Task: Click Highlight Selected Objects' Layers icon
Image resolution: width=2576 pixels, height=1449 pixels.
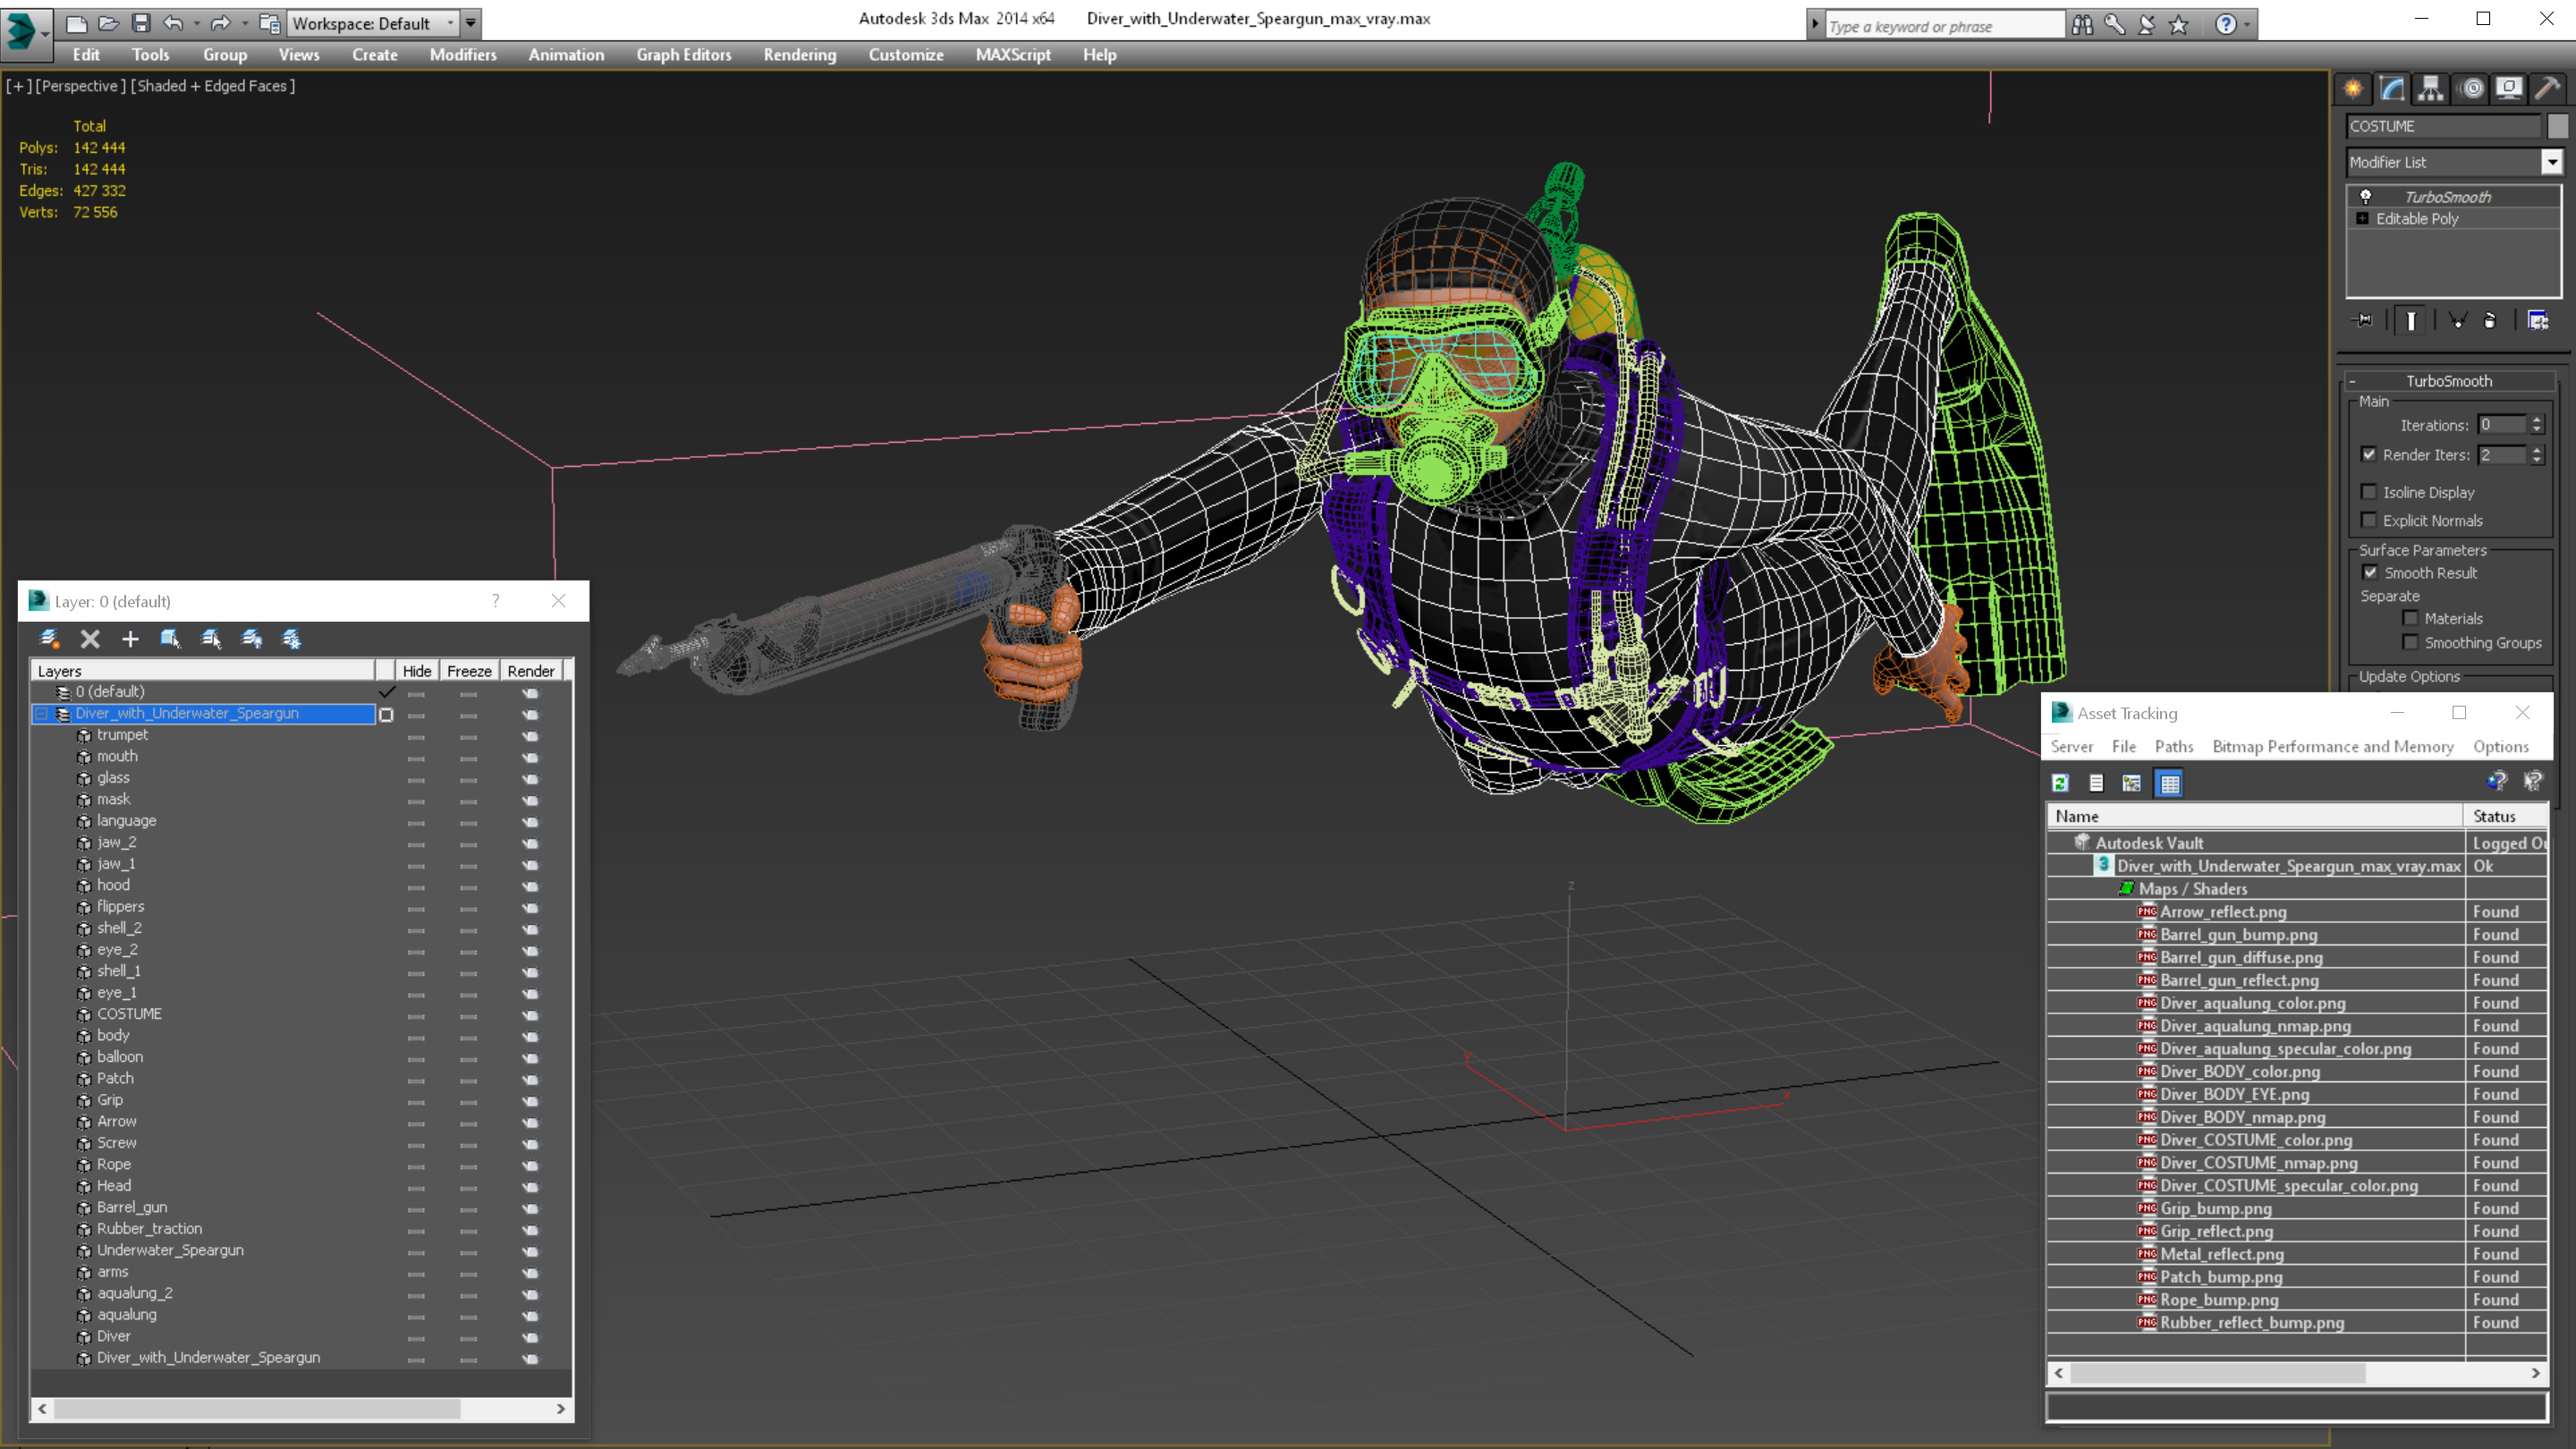Action: click(x=211, y=639)
